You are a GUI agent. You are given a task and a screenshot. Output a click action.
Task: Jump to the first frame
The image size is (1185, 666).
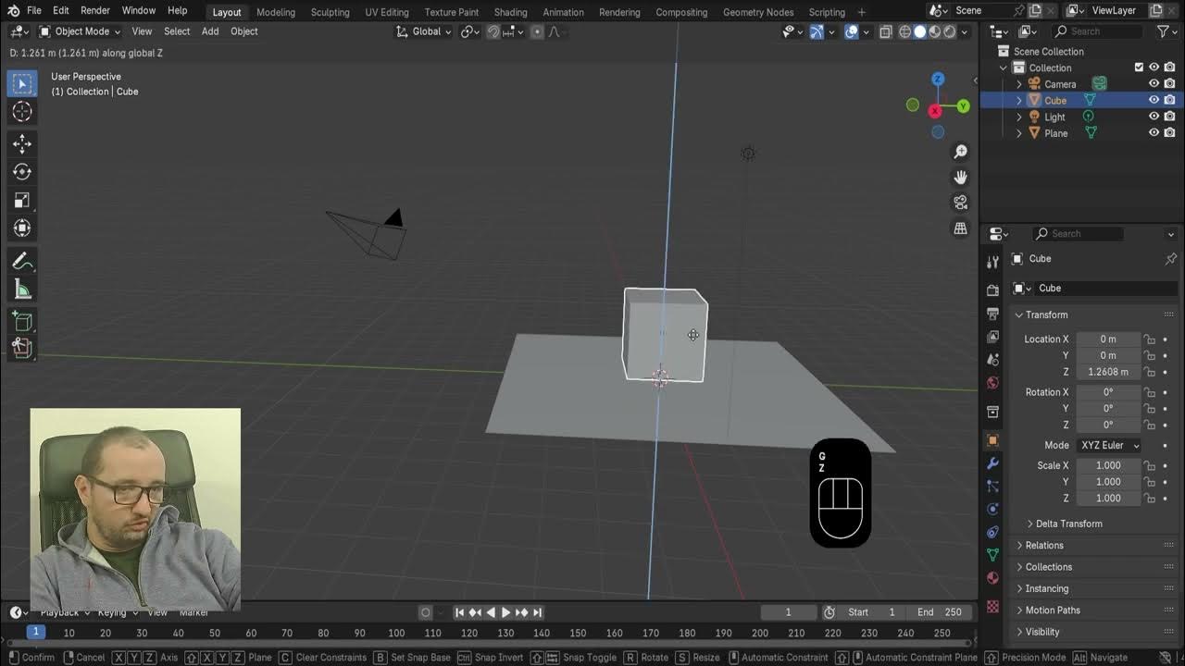coord(459,612)
